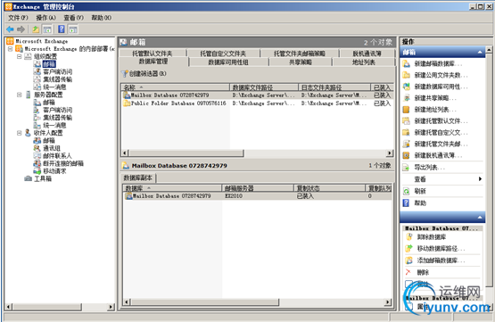Click 断开连接的邮箱 icon in tree
The height and width of the screenshot is (322, 495).
tap(37, 163)
